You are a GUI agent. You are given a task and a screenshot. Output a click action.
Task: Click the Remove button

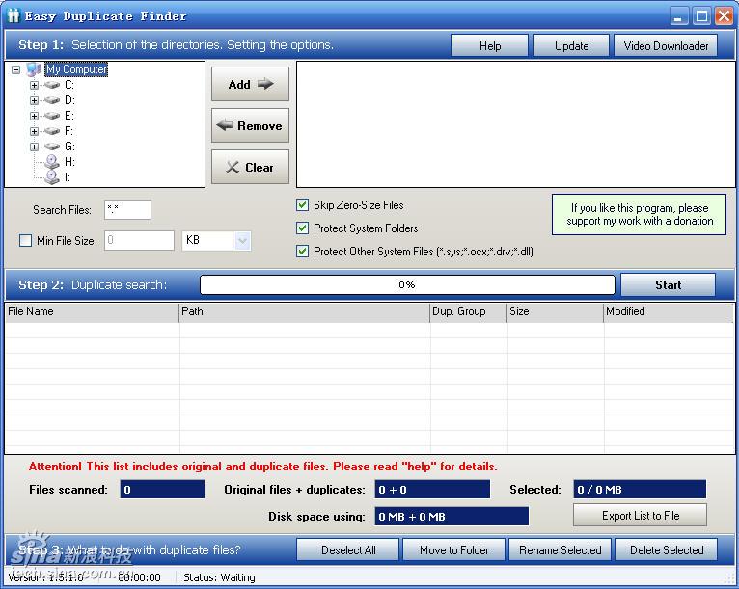250,125
